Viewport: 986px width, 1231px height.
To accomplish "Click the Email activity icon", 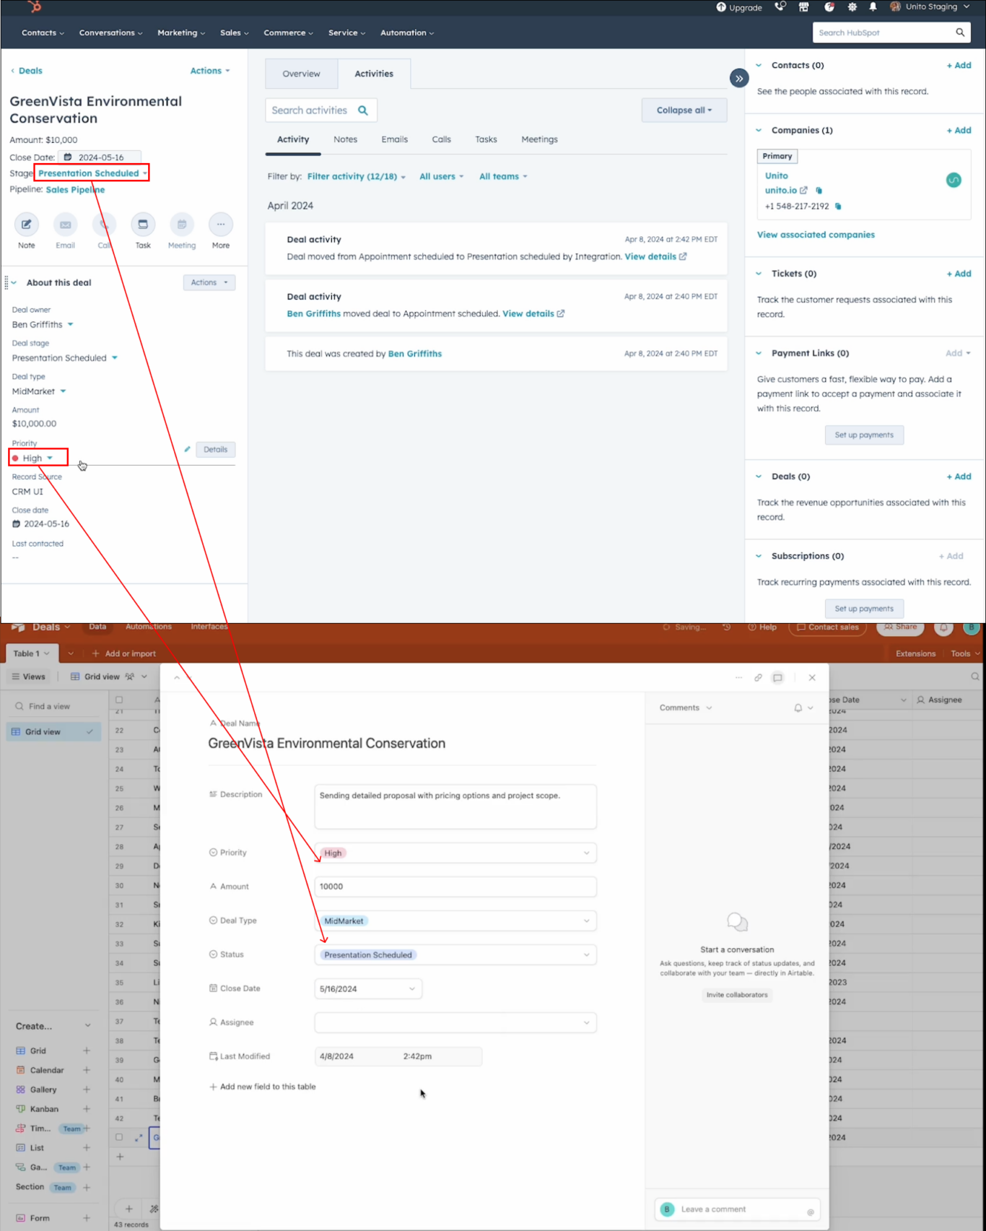I will click(65, 225).
